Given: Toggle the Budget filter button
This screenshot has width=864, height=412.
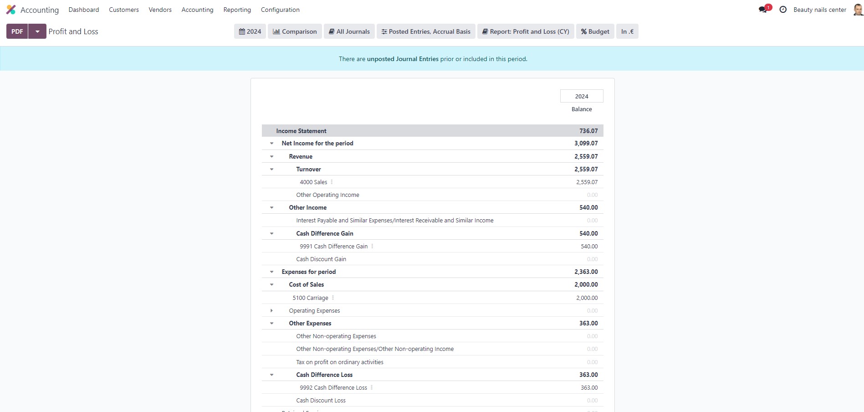Looking at the screenshot, I should [595, 31].
